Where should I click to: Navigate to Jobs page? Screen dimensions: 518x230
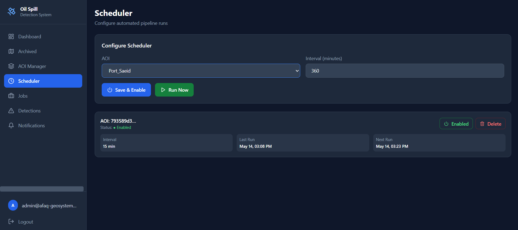coord(43,96)
